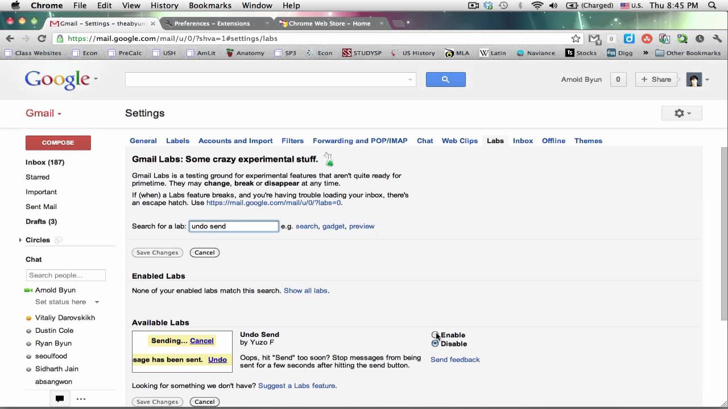Screen dimensions: 728x409
Task: Click the Chrome back arrow
Action: pyautogui.click(x=10, y=39)
